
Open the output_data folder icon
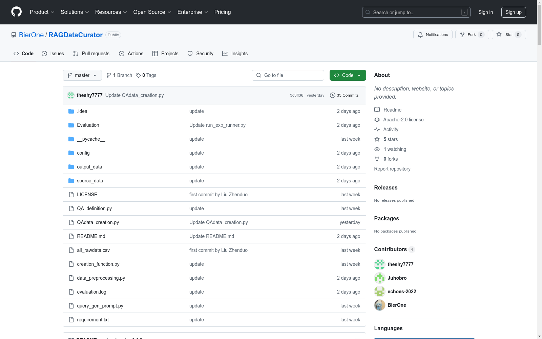[71, 167]
